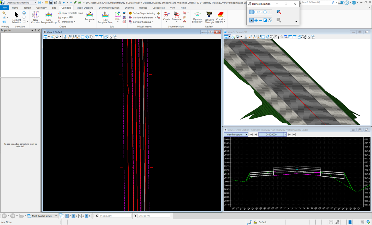Toggle the lock icon in the status bar

(255, 222)
